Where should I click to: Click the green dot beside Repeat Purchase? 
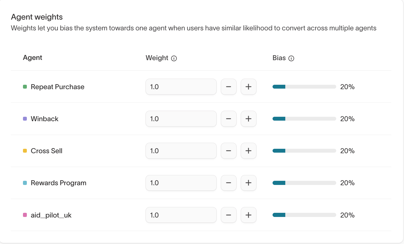(x=25, y=87)
